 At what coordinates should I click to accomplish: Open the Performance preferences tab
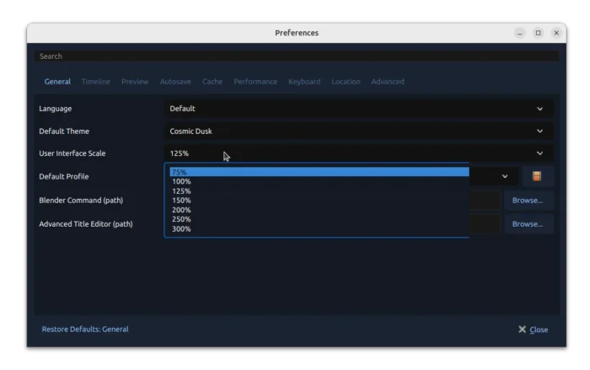[255, 82]
